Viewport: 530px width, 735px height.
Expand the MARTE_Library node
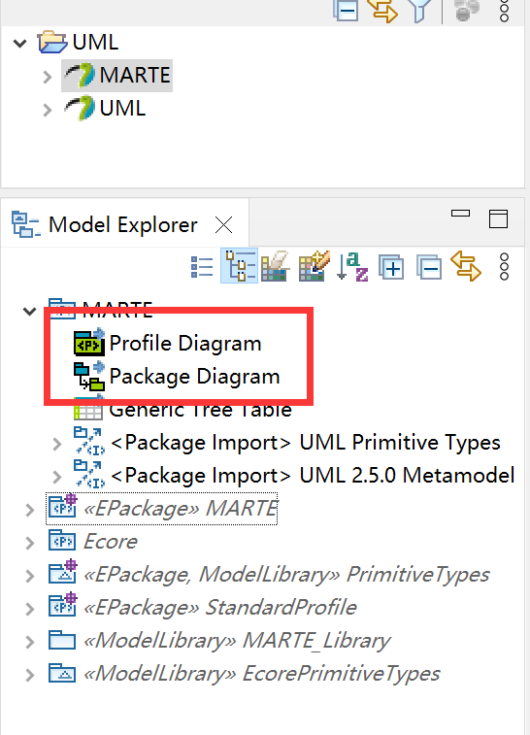point(29,642)
